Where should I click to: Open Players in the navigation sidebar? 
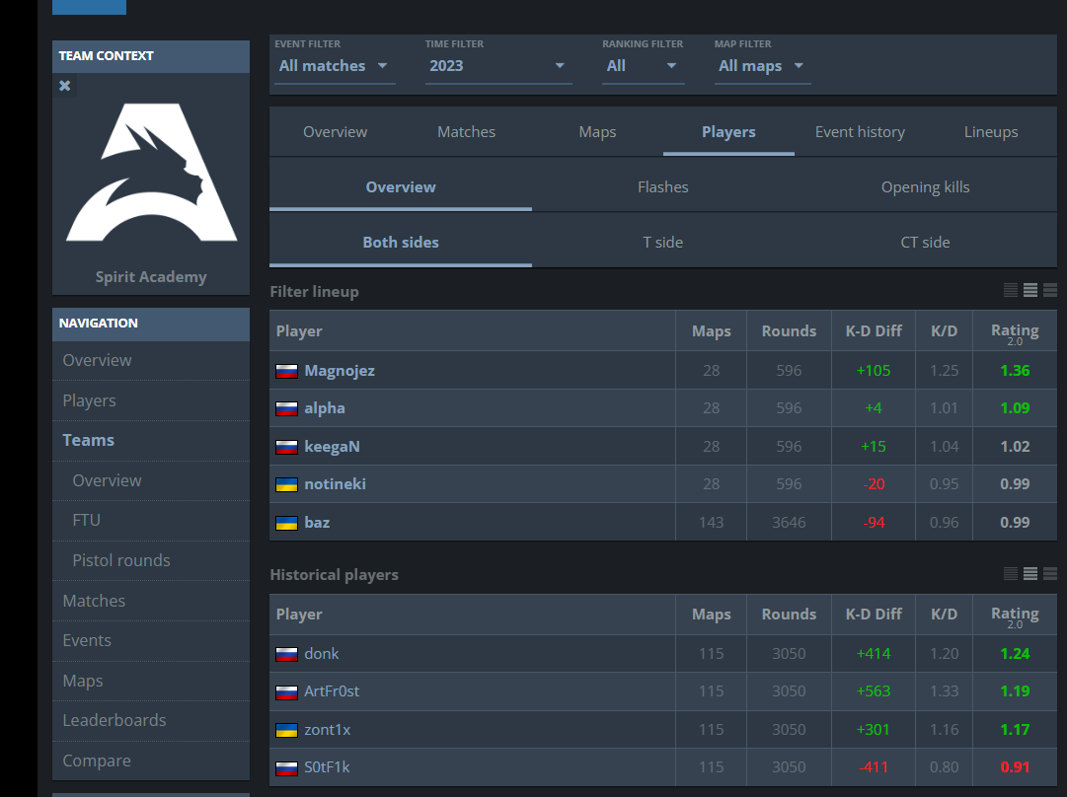151,400
